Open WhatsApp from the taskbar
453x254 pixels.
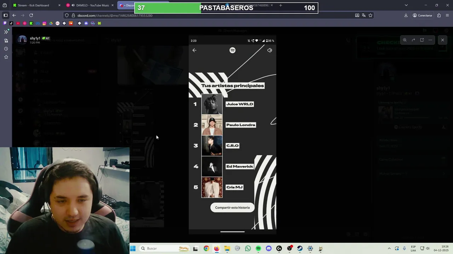pos(248,248)
